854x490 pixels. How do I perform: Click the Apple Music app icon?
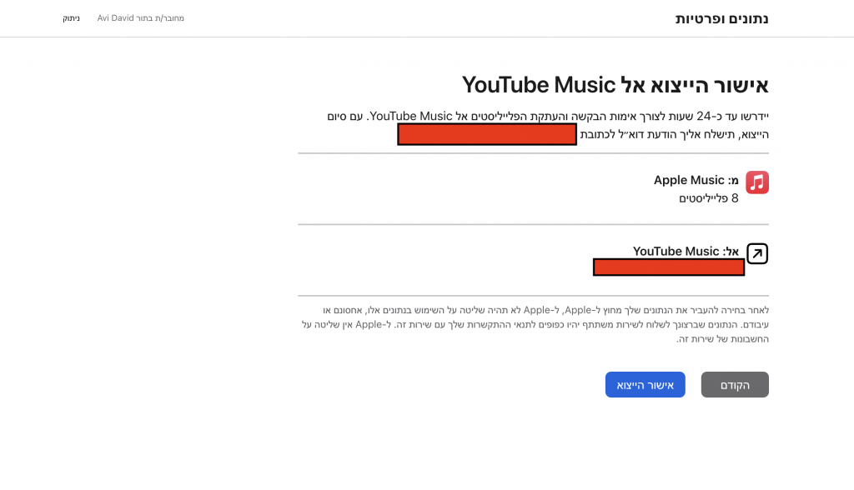[757, 182]
